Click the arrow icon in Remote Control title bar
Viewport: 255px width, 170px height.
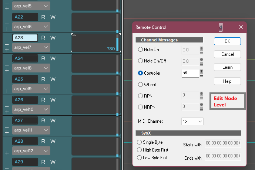point(221,27)
